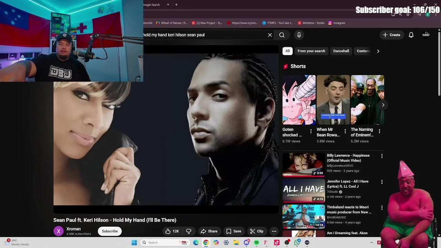Open Spotify from the taskbar
Viewport: 441px width, 248px height.
pos(256,242)
